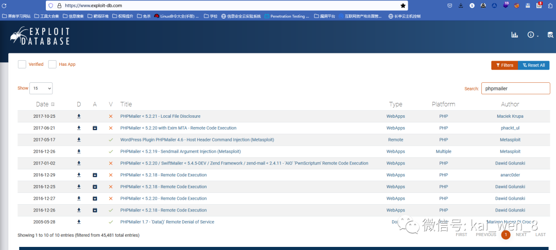Open author phackt_ul's page
Viewport: 556px width, 250px height.
[510, 128]
